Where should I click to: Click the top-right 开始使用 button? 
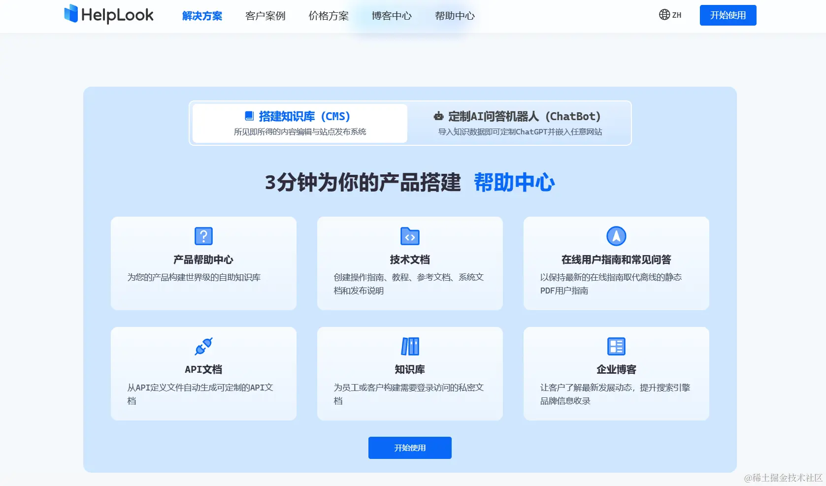point(728,15)
